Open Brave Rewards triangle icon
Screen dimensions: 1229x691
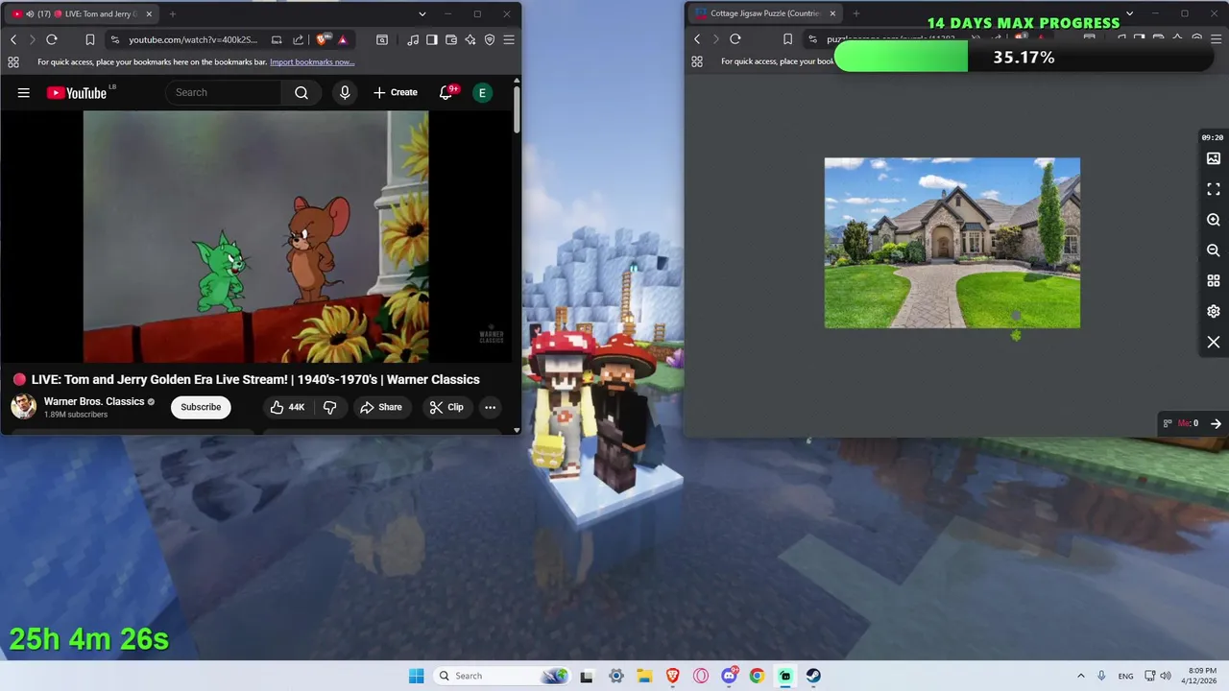coord(343,39)
